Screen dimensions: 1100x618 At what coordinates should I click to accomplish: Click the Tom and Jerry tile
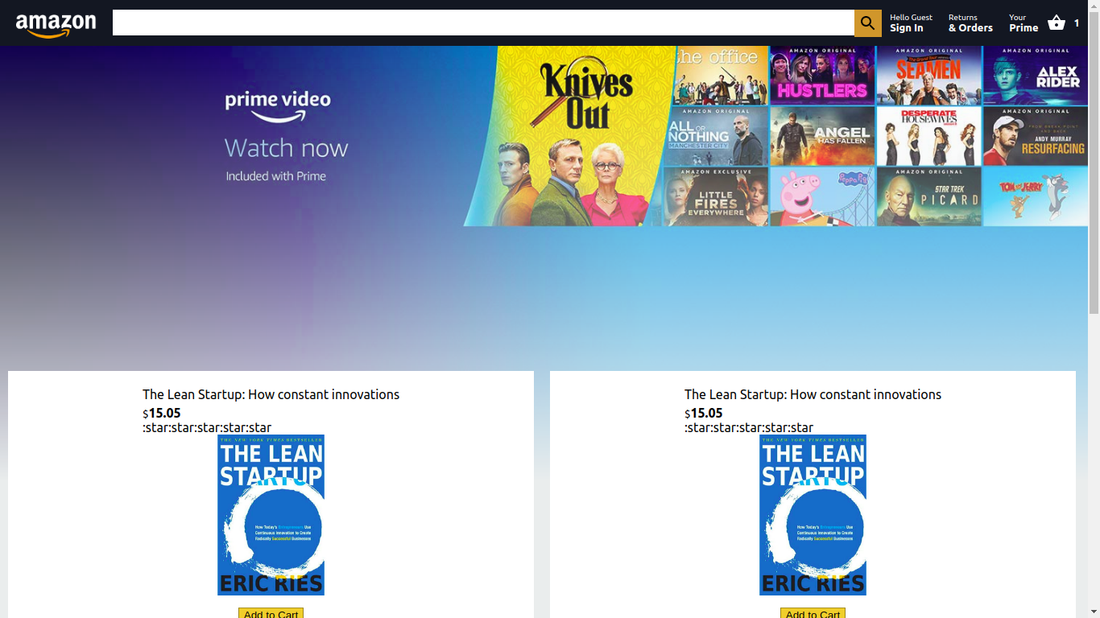1035,196
